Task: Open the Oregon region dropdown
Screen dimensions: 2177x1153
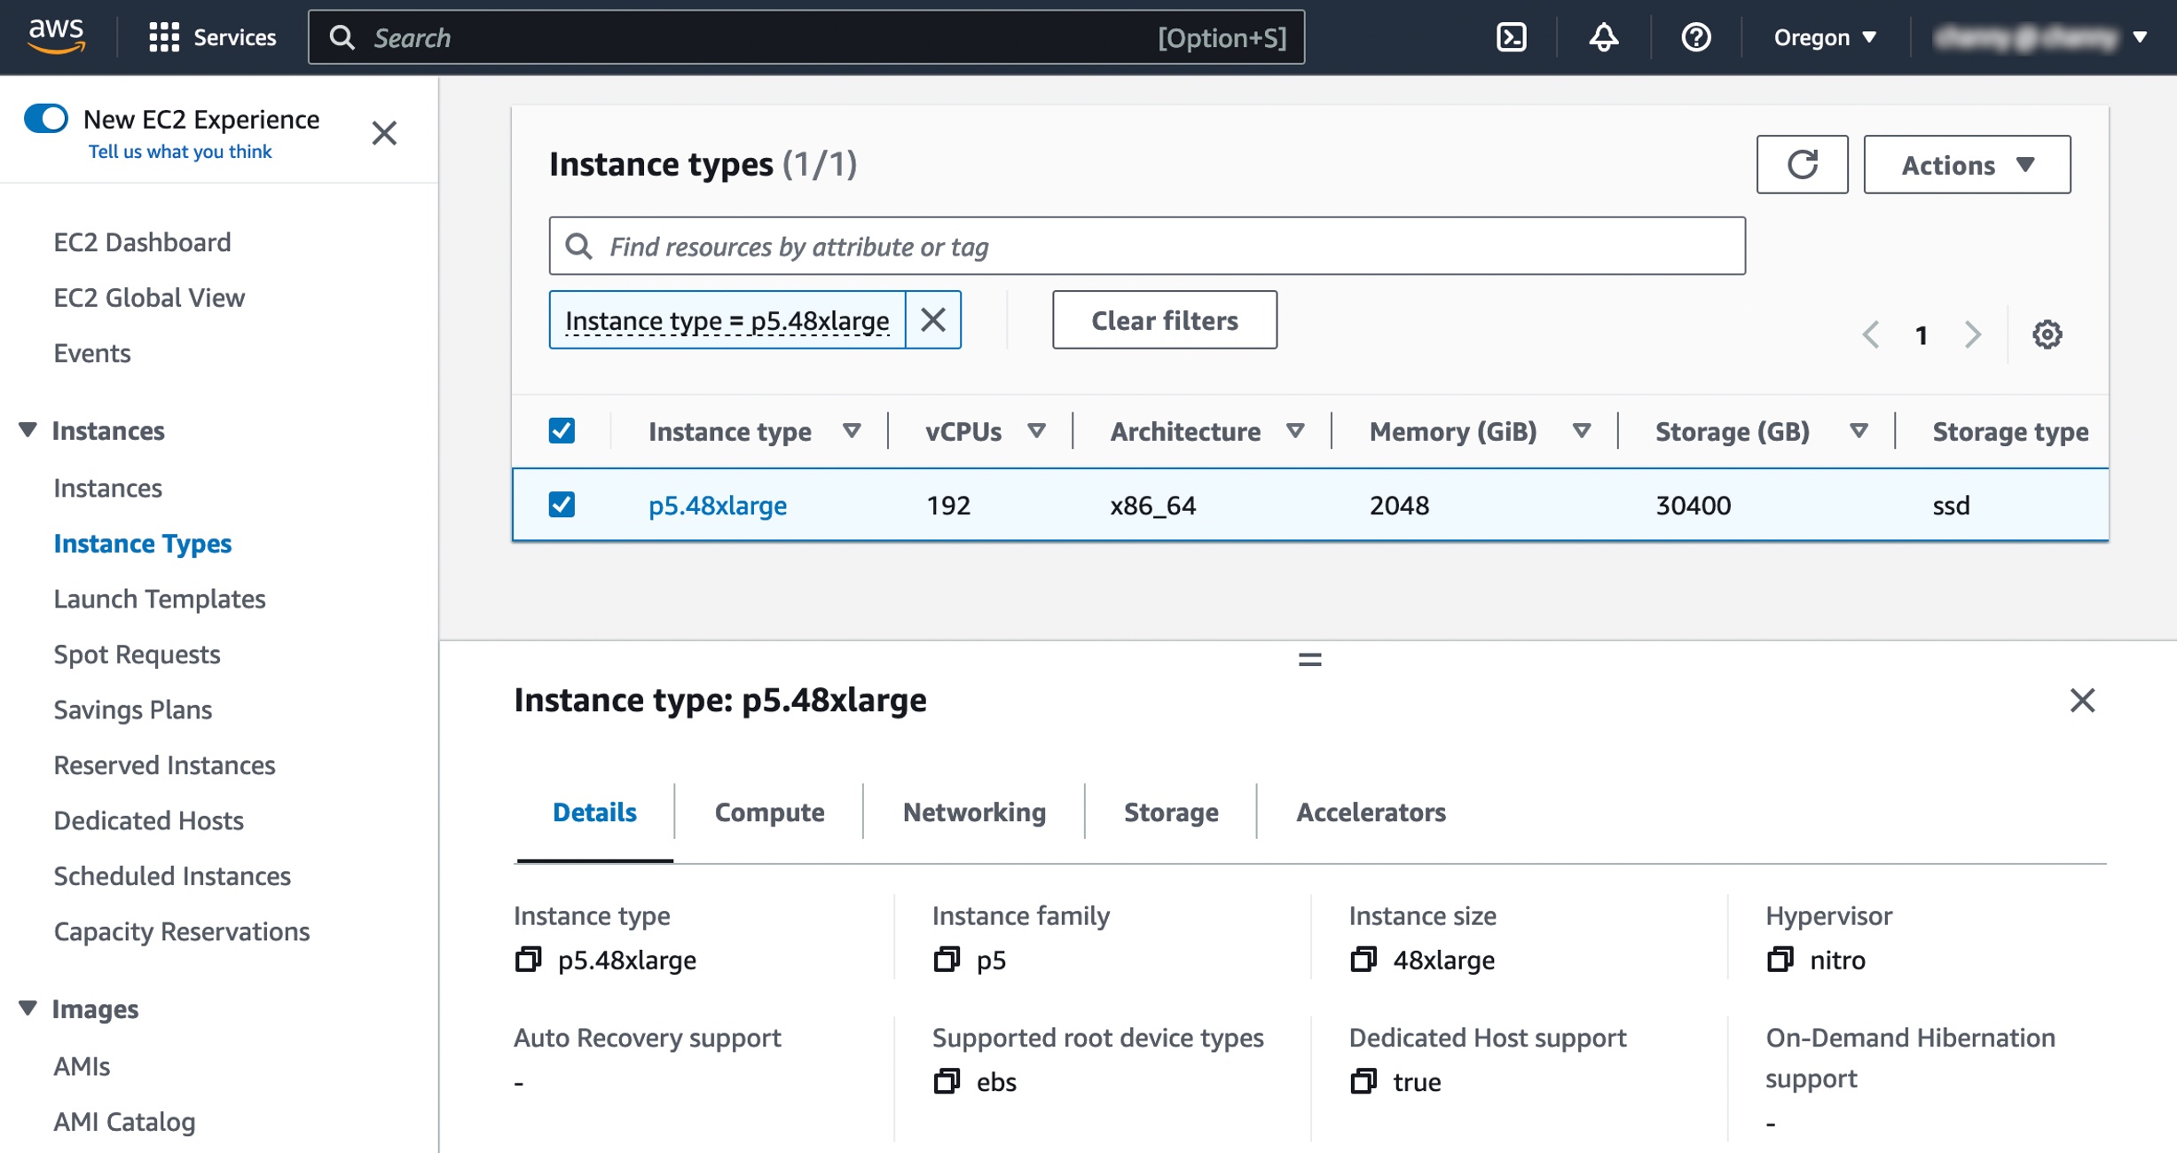Action: click(1824, 37)
